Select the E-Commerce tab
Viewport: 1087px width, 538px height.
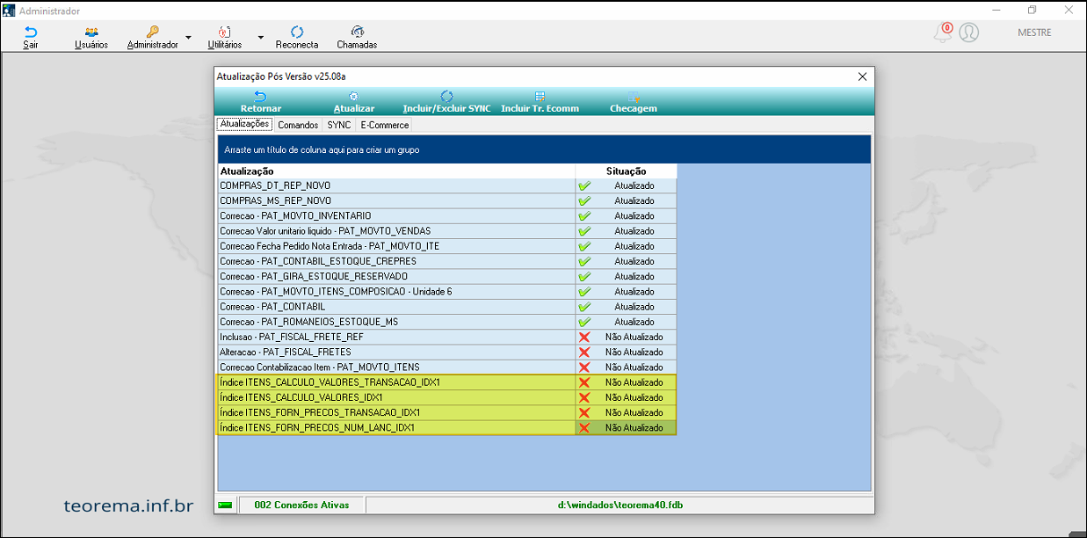(x=384, y=126)
